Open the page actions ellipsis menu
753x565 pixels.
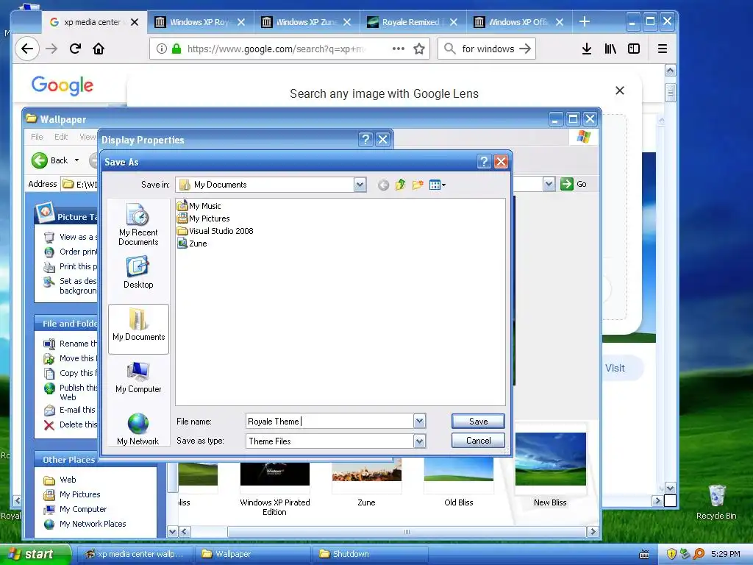pos(398,49)
